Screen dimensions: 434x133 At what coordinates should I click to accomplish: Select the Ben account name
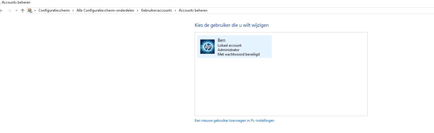click(x=221, y=40)
